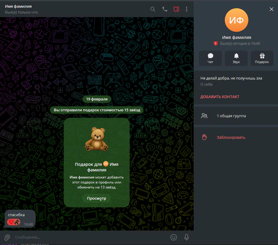Open the three-dot chat options menu
Screen dimensions: 278x245
pos(187,9)
